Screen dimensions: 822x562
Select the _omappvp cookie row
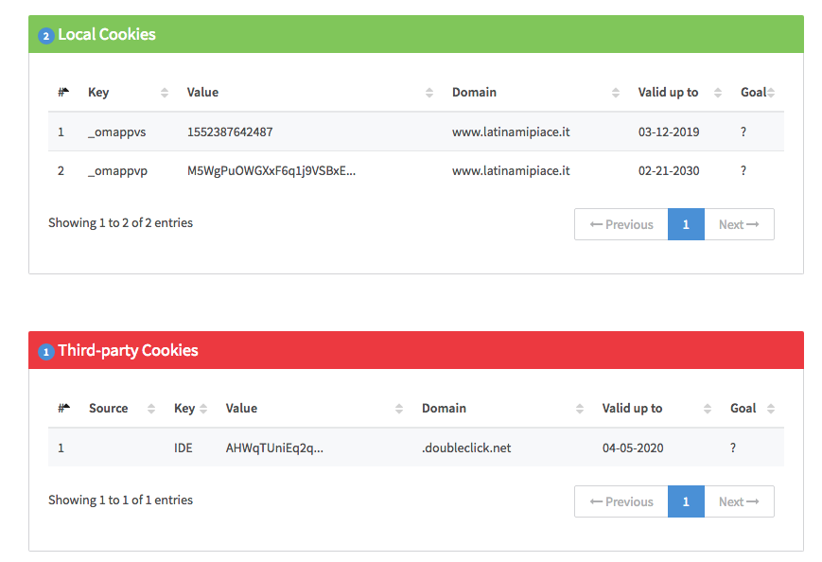(x=416, y=171)
